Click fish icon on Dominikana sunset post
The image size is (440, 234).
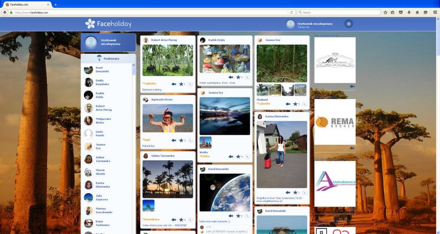174,220
